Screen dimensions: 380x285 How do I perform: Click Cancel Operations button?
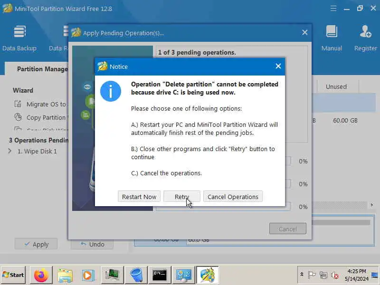pos(233,197)
